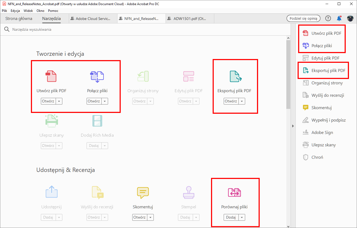Switch to the ADW1501.pdf document tab
357x228 pixels.
[x=190, y=19]
